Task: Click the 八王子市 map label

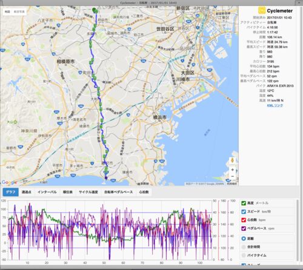Action: point(45,21)
